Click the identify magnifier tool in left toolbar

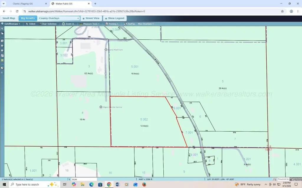(x=2, y=68)
